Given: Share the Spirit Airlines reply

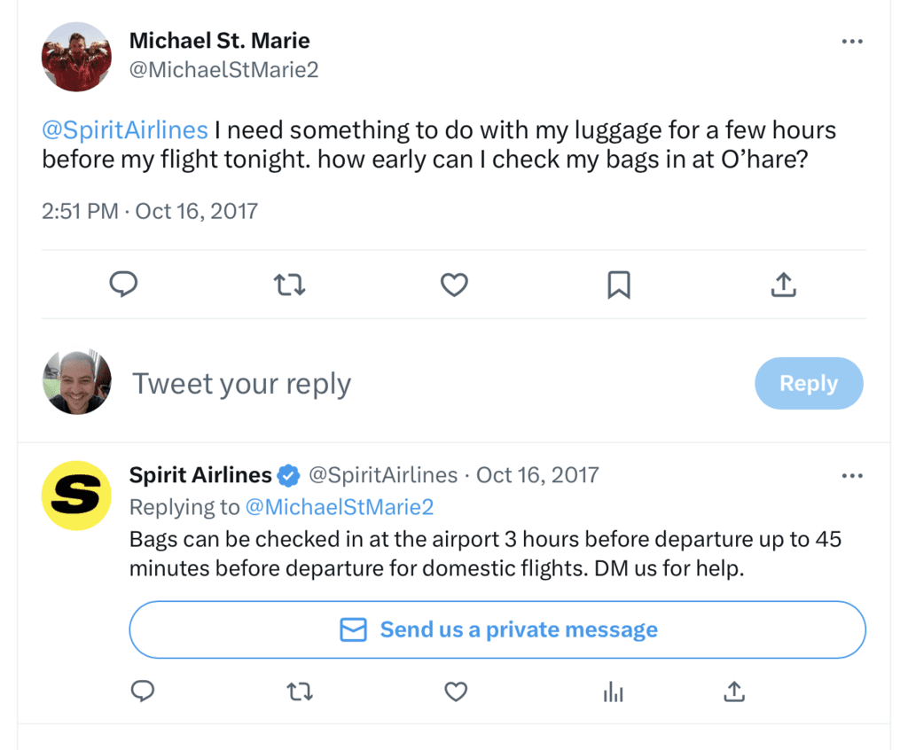Looking at the screenshot, I should point(733,691).
